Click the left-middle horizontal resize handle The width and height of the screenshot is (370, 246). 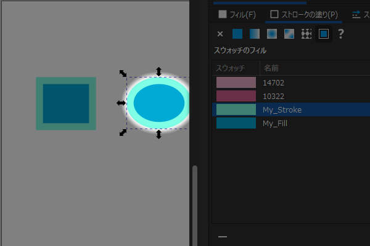(x=121, y=103)
